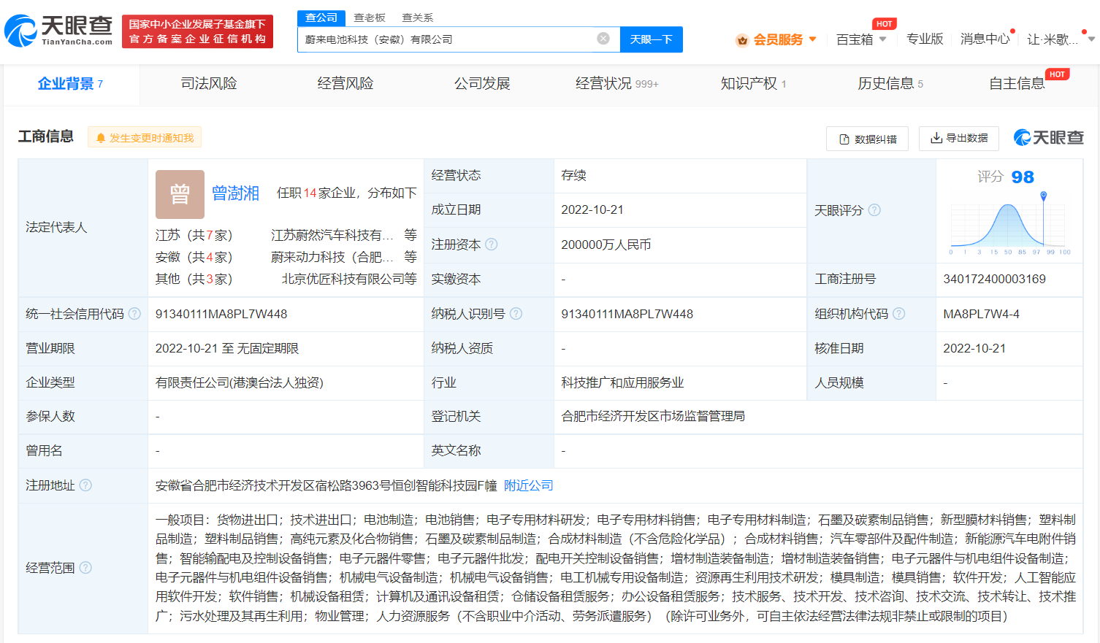Click the 天眼一下 search button
This screenshot has width=1100, height=643.
[651, 39]
